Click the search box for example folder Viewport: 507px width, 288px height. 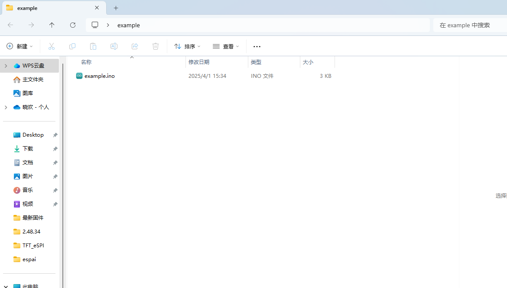[x=470, y=25]
